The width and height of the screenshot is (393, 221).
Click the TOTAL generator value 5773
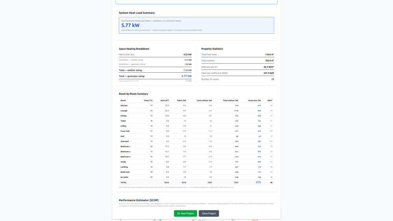258,183
